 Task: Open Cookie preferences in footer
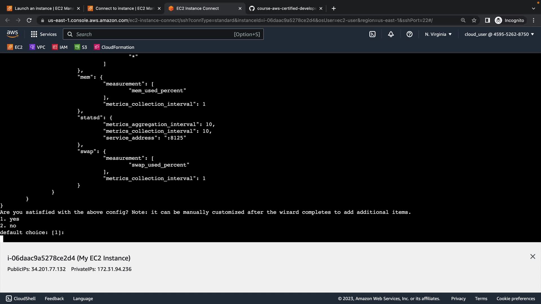coord(515,298)
